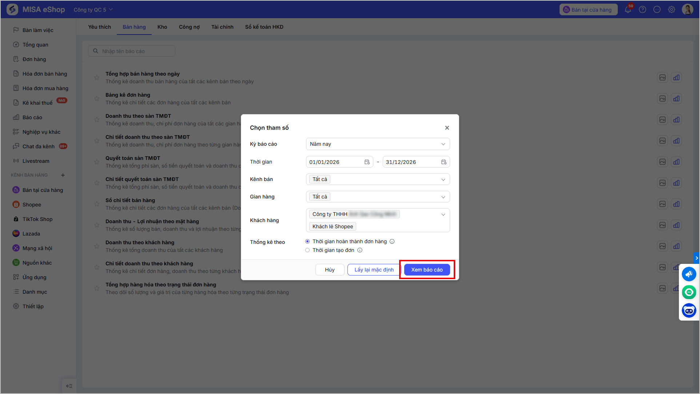Switch to the Kho tab
Image resolution: width=700 pixels, height=394 pixels.
pyautogui.click(x=162, y=27)
